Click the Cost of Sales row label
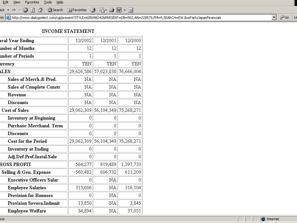Viewport: 297px width, 223px height. 15,110
